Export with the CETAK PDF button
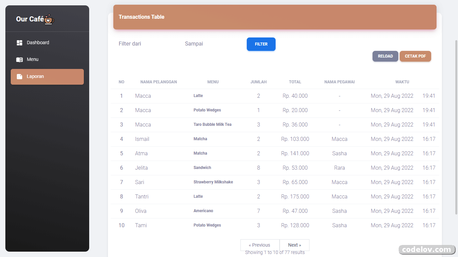The image size is (458, 257). tap(415, 56)
